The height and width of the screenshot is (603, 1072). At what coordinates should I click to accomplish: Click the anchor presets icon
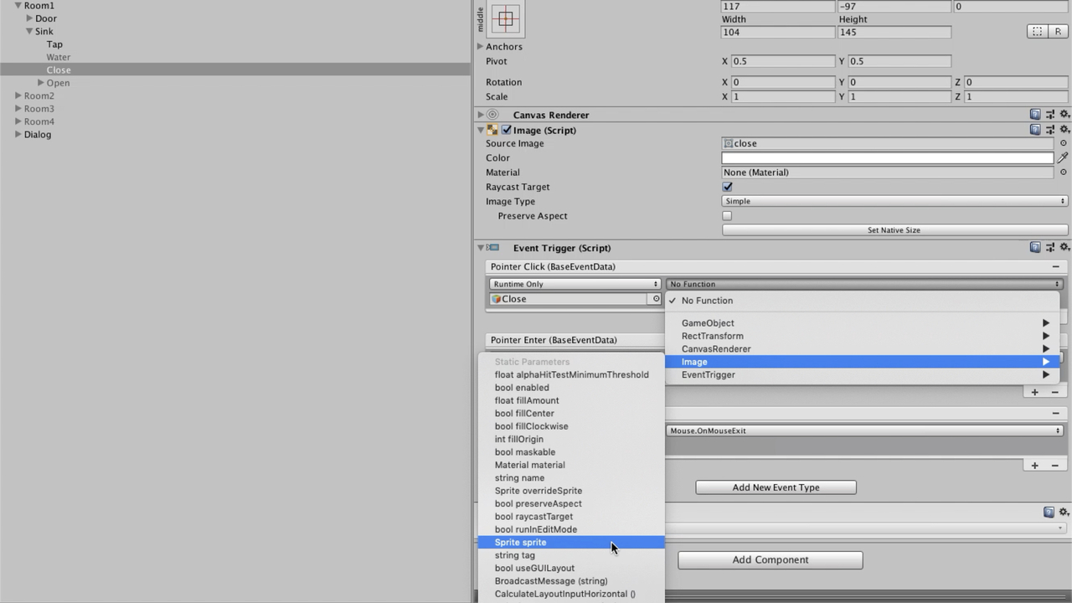(x=506, y=18)
